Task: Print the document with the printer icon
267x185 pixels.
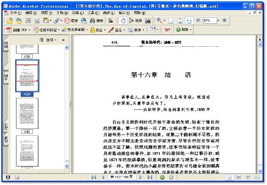Action: pyautogui.click(x=37, y=21)
